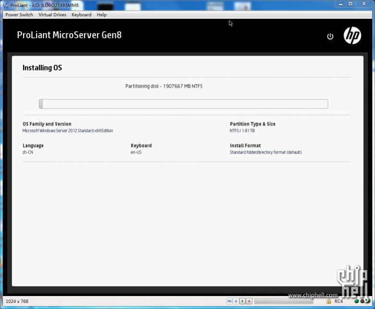The width and height of the screenshot is (375, 309).
Task: Maximize the iLO console window
Action: (x=350, y=4)
